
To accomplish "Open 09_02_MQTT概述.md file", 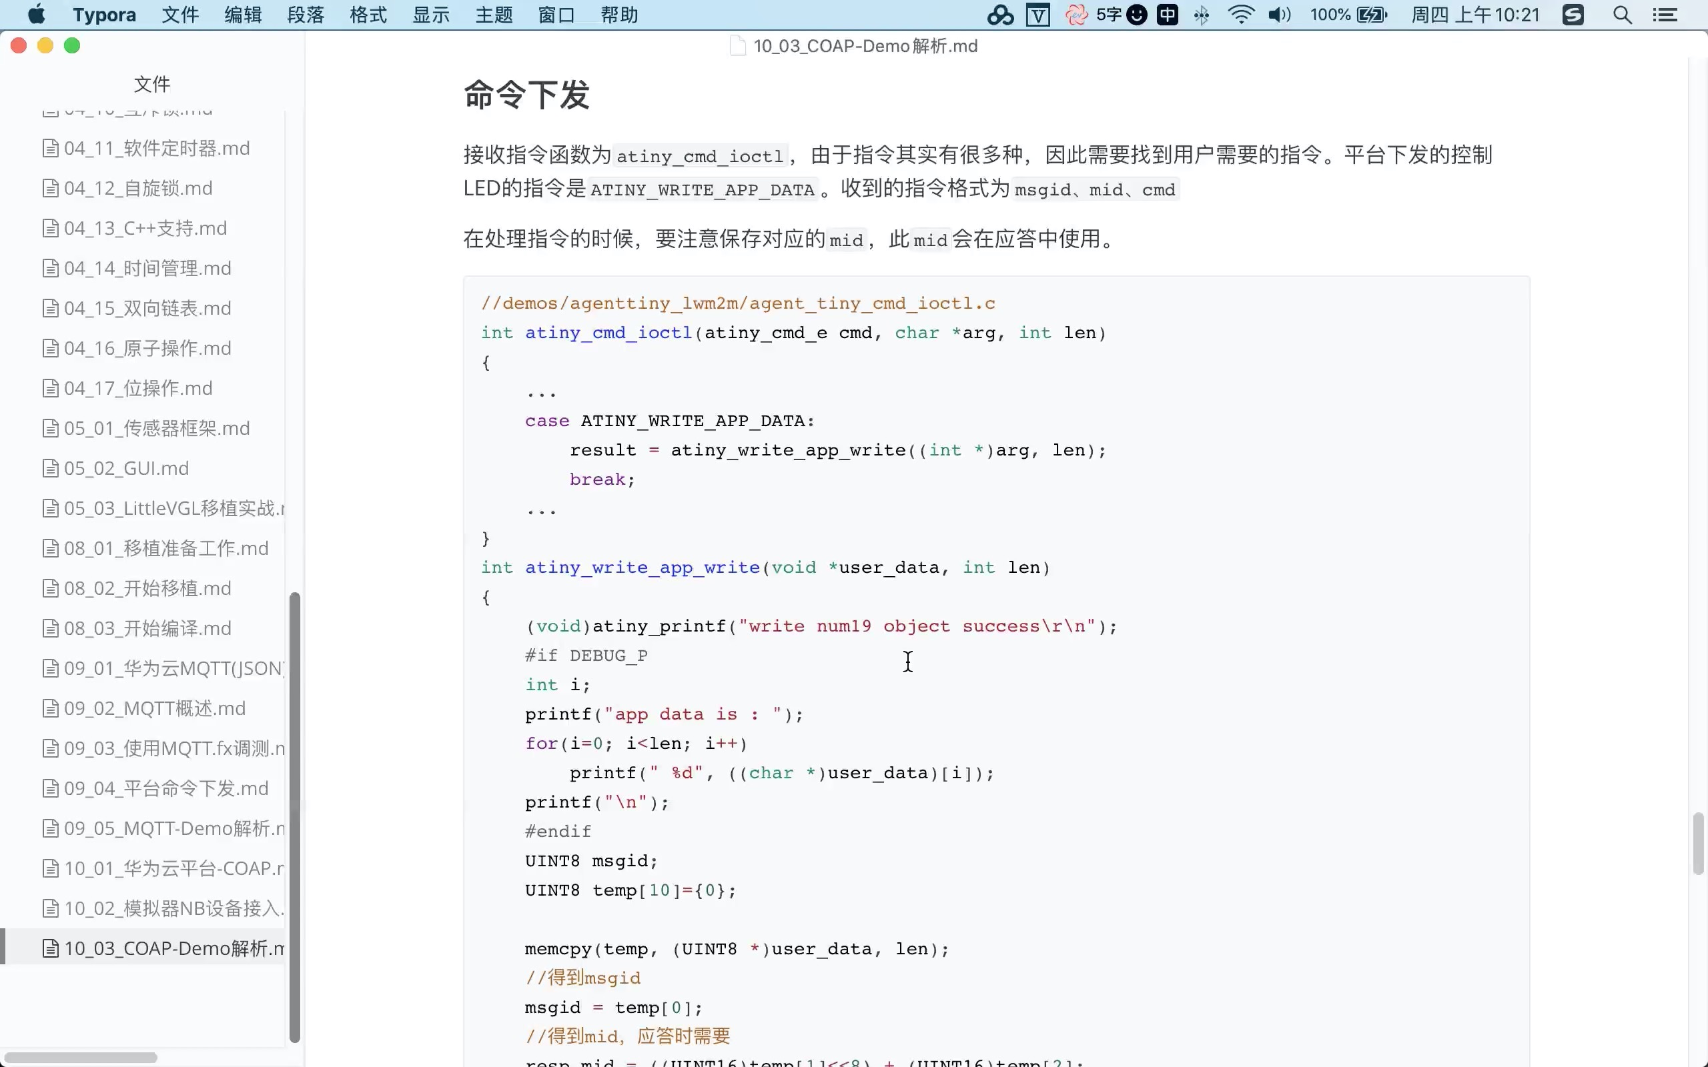I will (x=155, y=708).
